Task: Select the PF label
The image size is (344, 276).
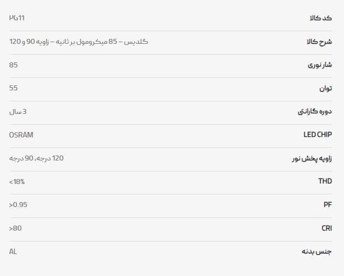Action: [x=328, y=204]
